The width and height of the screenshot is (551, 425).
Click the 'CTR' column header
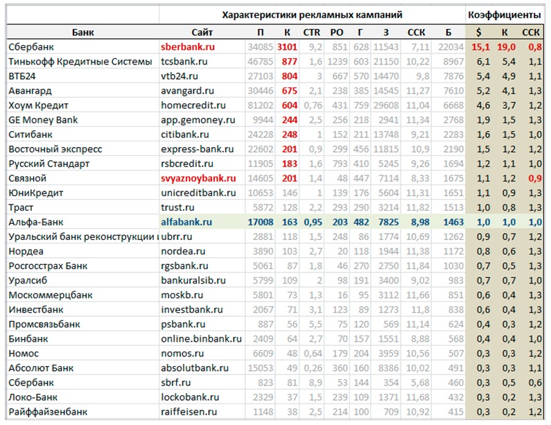[x=311, y=32]
